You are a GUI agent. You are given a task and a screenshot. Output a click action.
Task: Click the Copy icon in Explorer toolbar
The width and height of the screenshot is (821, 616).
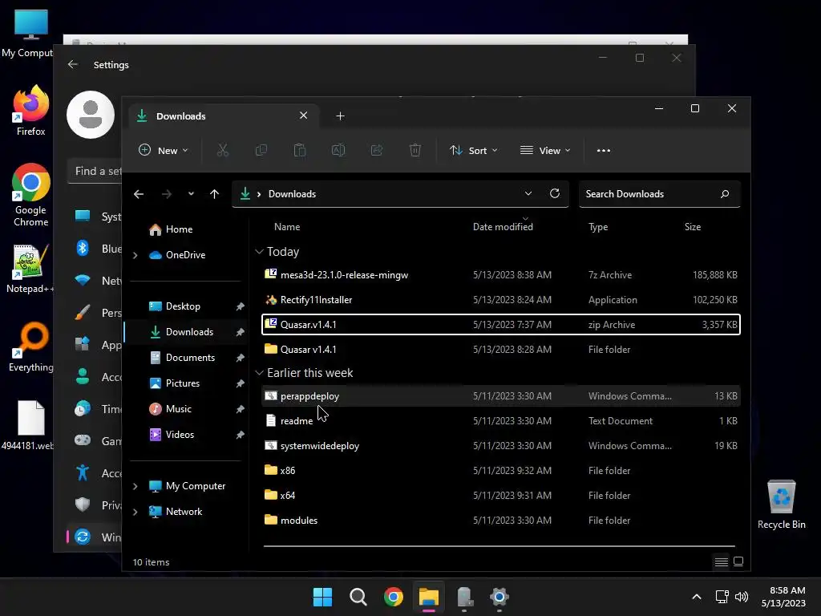pos(261,150)
